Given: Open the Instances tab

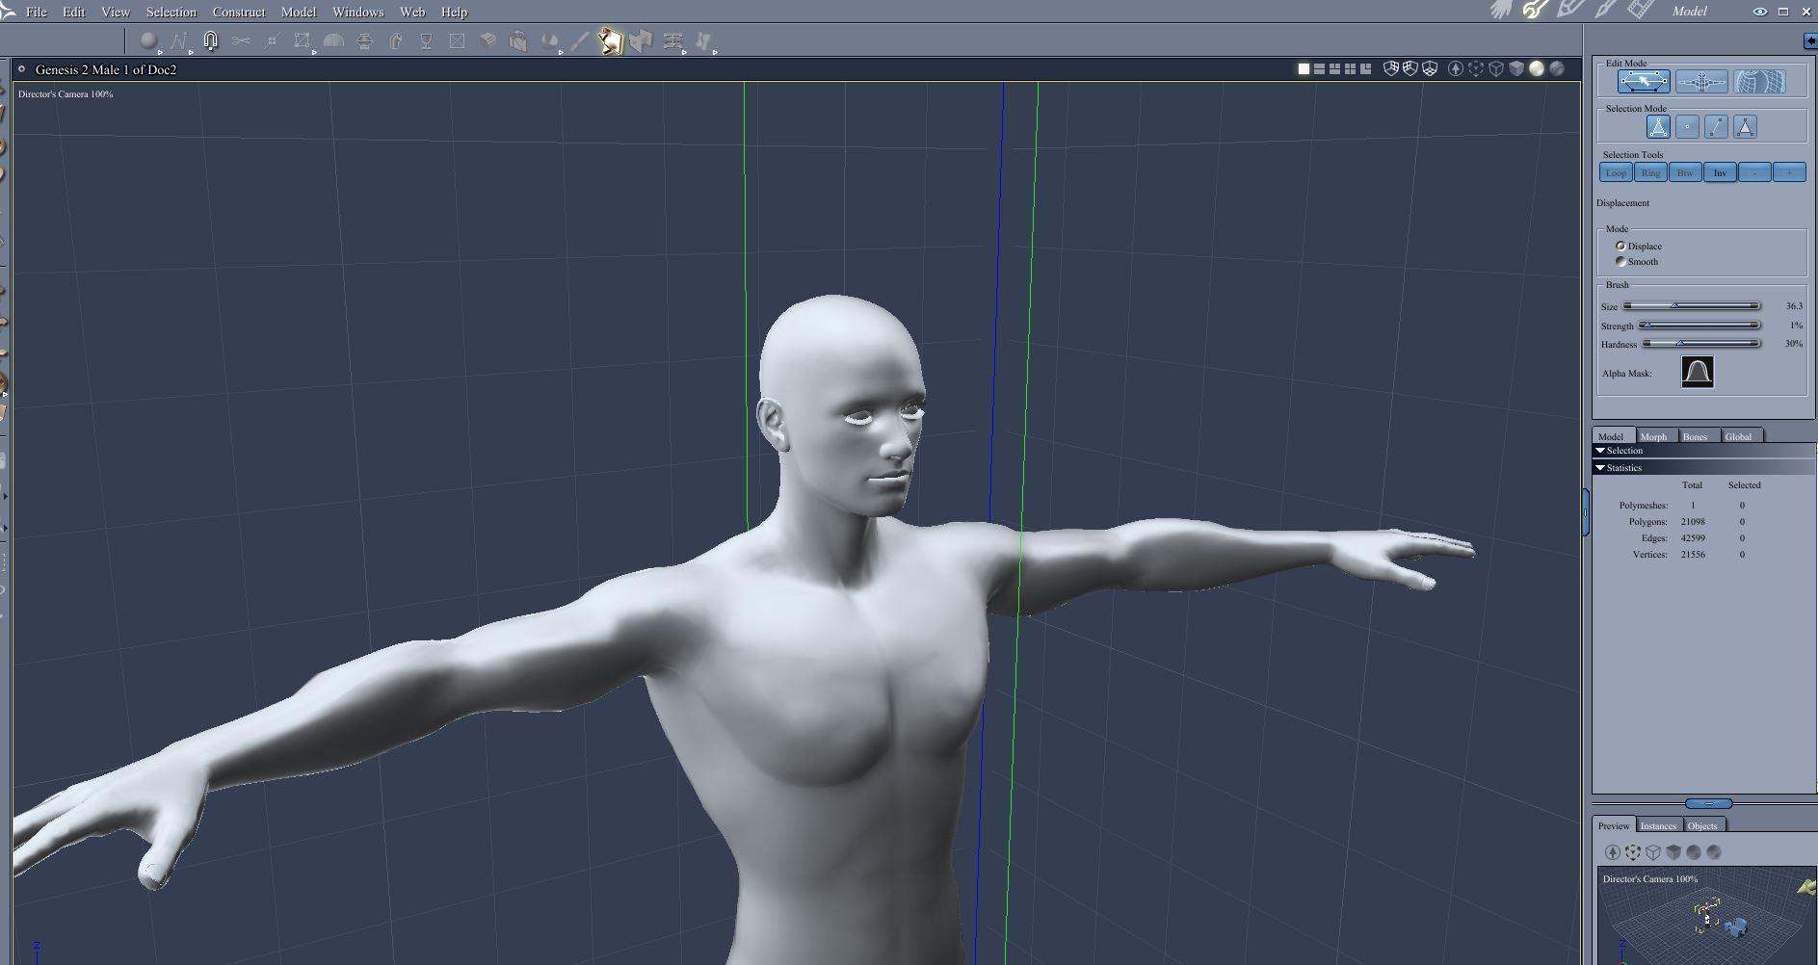Looking at the screenshot, I should coord(1659,825).
